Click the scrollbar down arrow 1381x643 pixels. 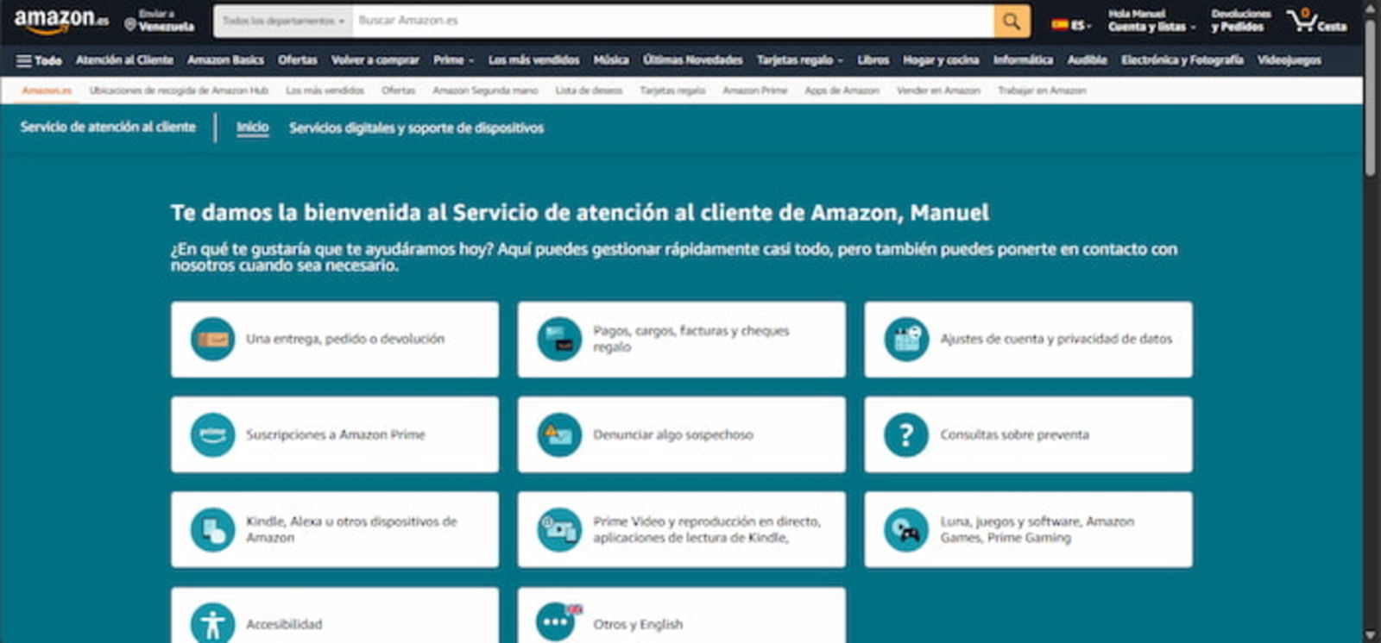1371,636
